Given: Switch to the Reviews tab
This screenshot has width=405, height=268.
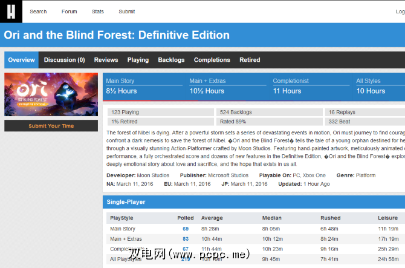Looking at the screenshot, I should click(x=106, y=60).
